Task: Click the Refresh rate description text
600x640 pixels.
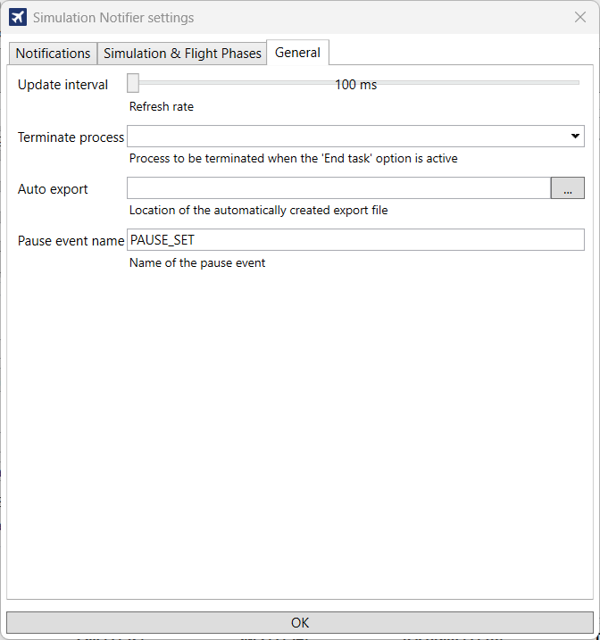Action: coord(162,106)
